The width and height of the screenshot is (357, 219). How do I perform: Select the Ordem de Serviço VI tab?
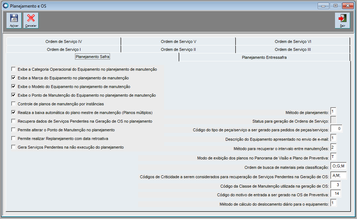(293, 41)
